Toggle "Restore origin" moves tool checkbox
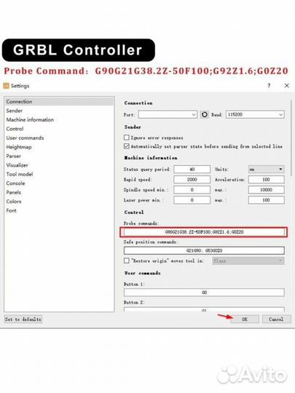Viewport: 295px width, 393px height. (x=127, y=261)
